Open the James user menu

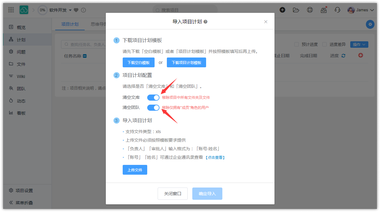pos(361,10)
